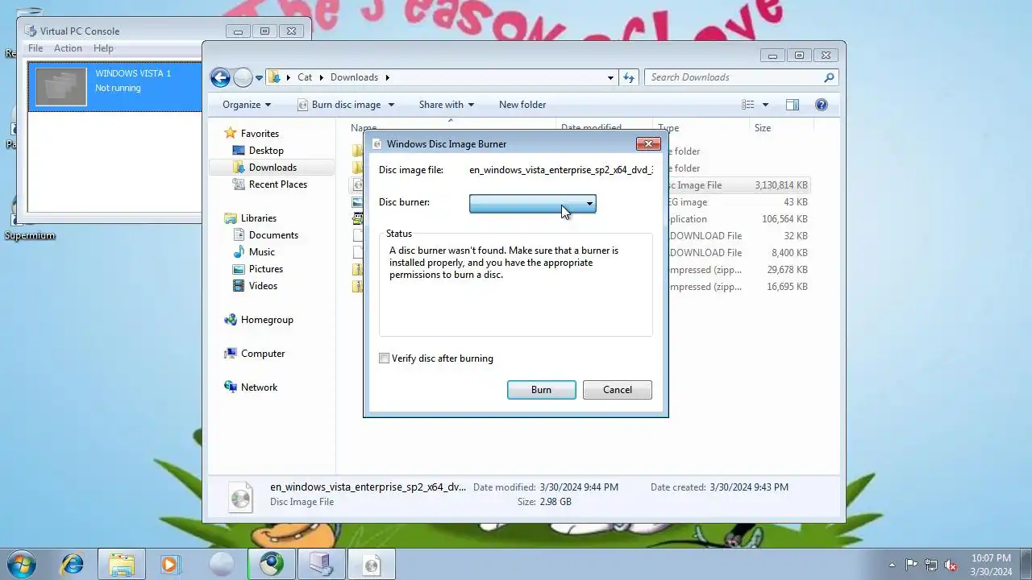Open recent locations dropdown arrow

pos(259,78)
